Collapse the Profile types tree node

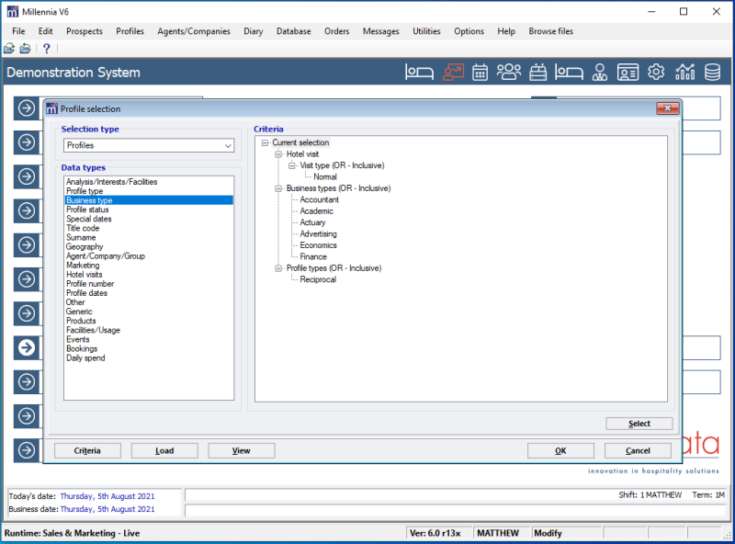click(278, 268)
